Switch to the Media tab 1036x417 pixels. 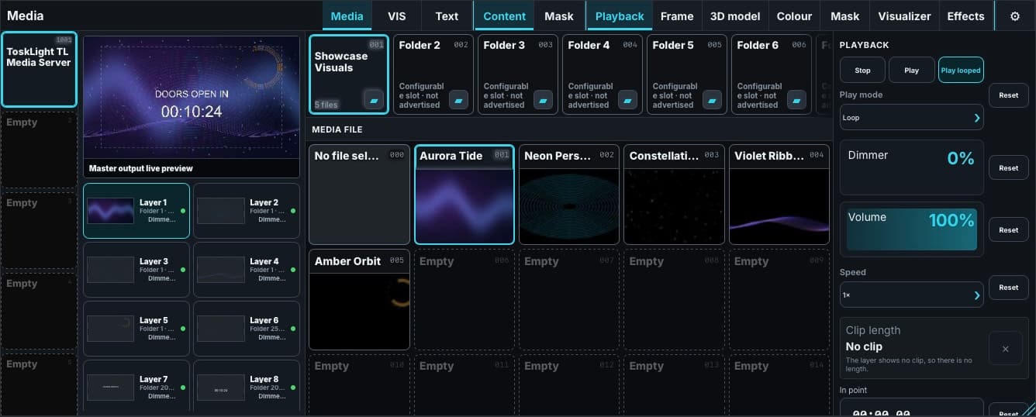coord(347,16)
